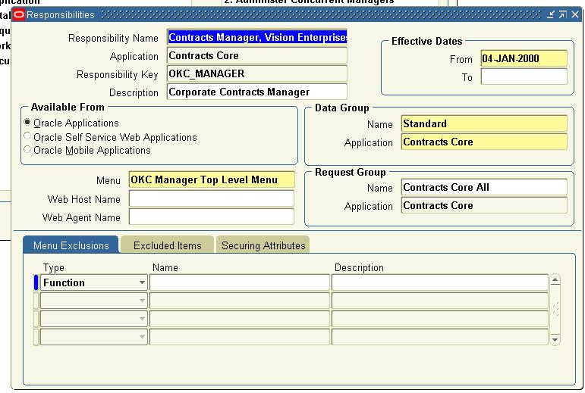Click the Description field Corporate Contracts Manager
This screenshot has width=585, height=393.
coord(257,92)
